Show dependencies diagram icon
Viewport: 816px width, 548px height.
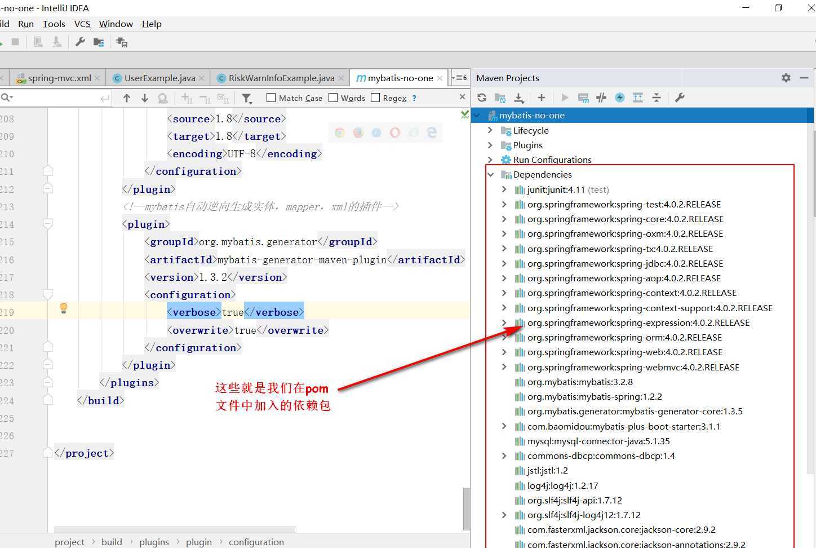point(638,98)
